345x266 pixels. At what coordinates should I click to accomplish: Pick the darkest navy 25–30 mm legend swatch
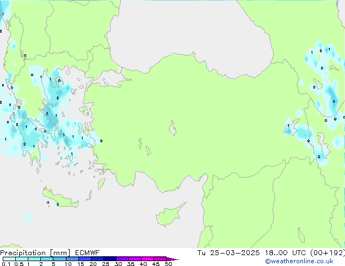pos(110,259)
